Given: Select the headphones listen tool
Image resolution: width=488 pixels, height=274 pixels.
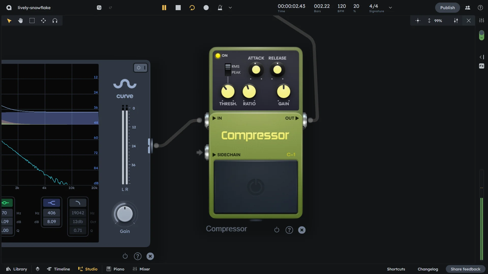Looking at the screenshot, I should point(55,21).
